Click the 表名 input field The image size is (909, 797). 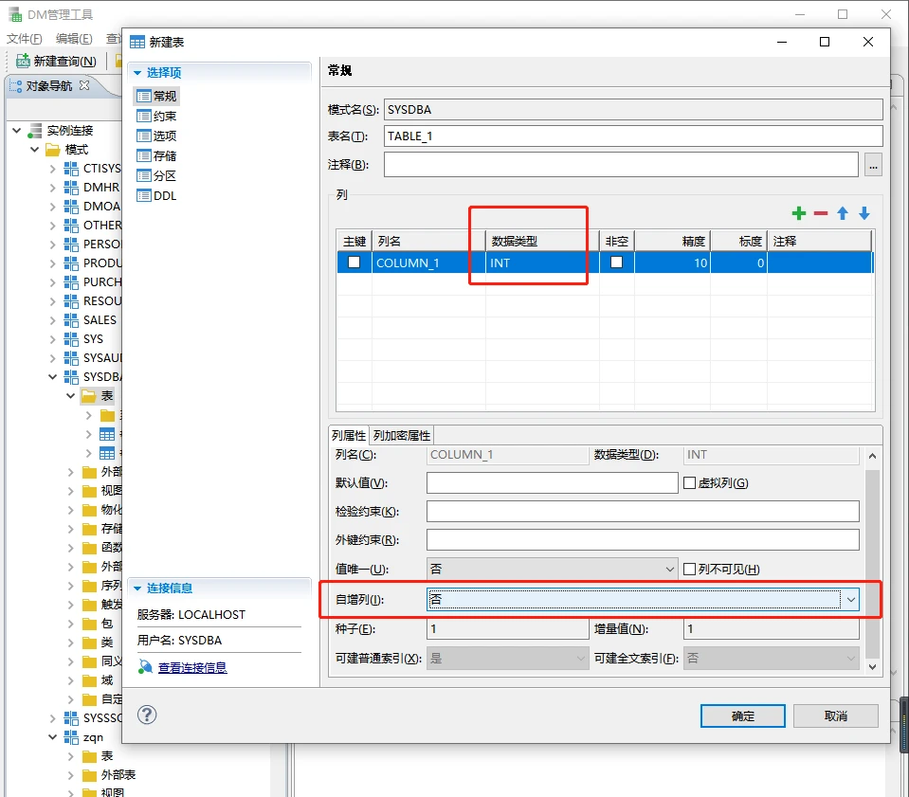click(632, 136)
